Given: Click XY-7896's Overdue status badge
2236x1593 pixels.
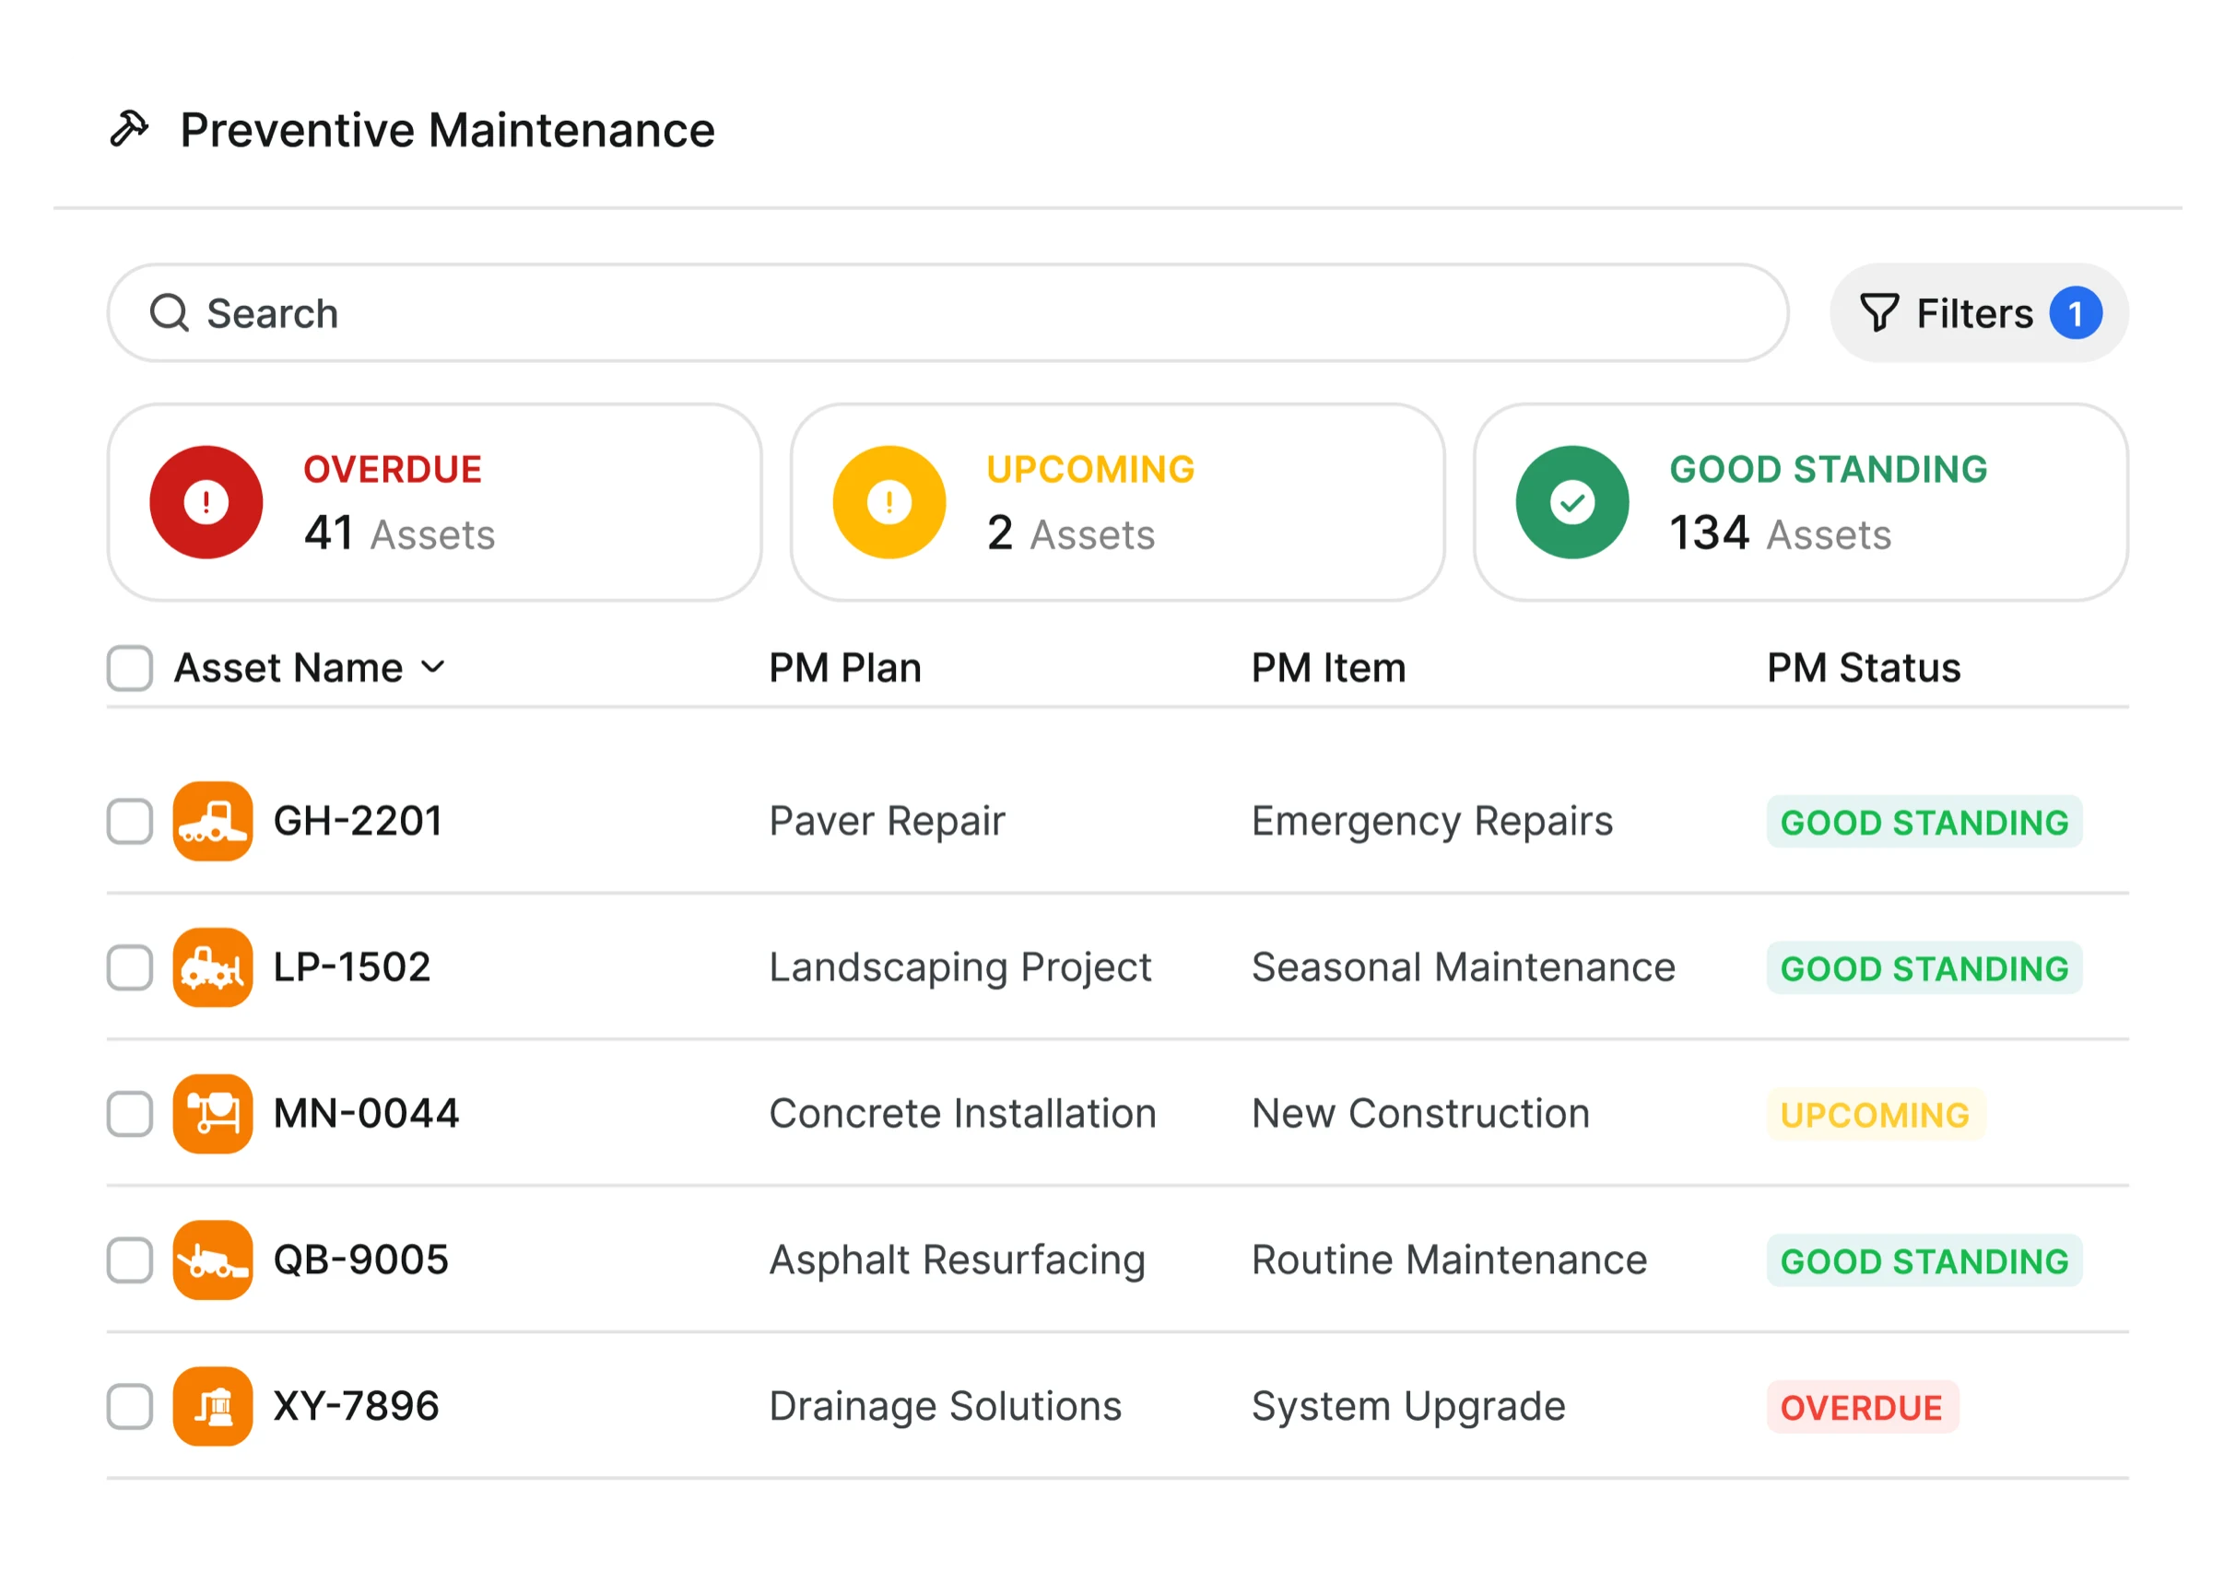Looking at the screenshot, I should pyautogui.click(x=1861, y=1407).
